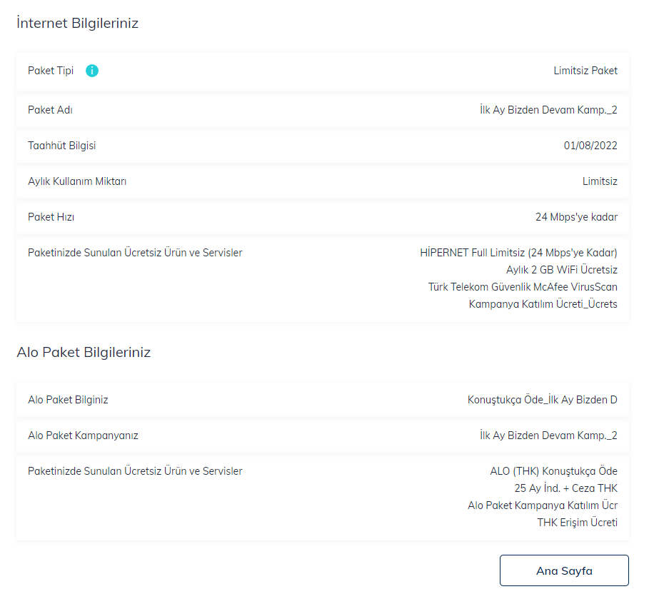Click Türk Telekom Güvenlik McAfee VirusScan entry
This screenshot has height=594, width=654.
[523, 287]
